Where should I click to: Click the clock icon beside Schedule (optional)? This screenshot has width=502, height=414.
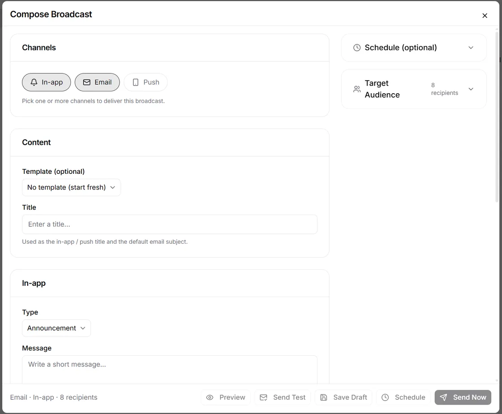pyautogui.click(x=357, y=47)
